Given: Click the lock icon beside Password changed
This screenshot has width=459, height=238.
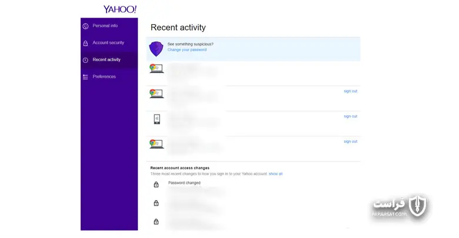Looking at the screenshot, I should pyautogui.click(x=156, y=185).
